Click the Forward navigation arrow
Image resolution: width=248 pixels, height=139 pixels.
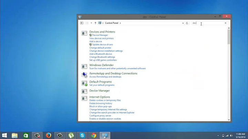coord(87,23)
